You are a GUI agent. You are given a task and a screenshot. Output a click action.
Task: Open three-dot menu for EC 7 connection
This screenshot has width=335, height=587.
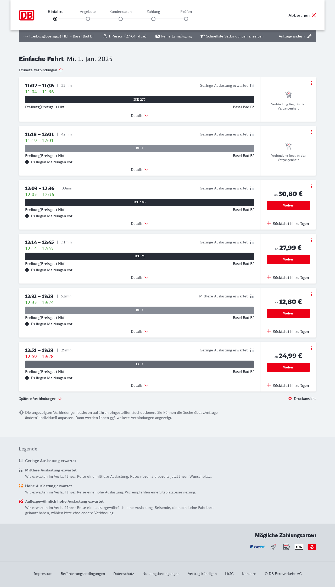(x=311, y=348)
